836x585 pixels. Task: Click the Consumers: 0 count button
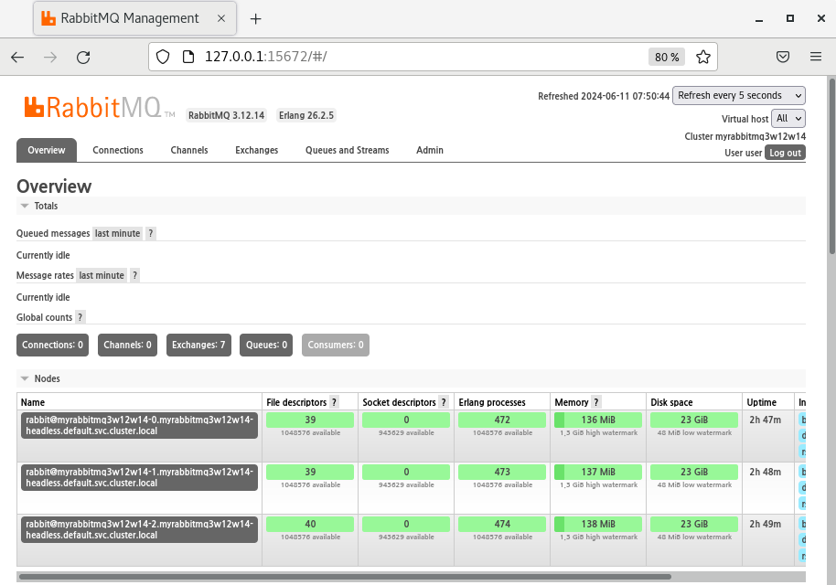pos(336,345)
